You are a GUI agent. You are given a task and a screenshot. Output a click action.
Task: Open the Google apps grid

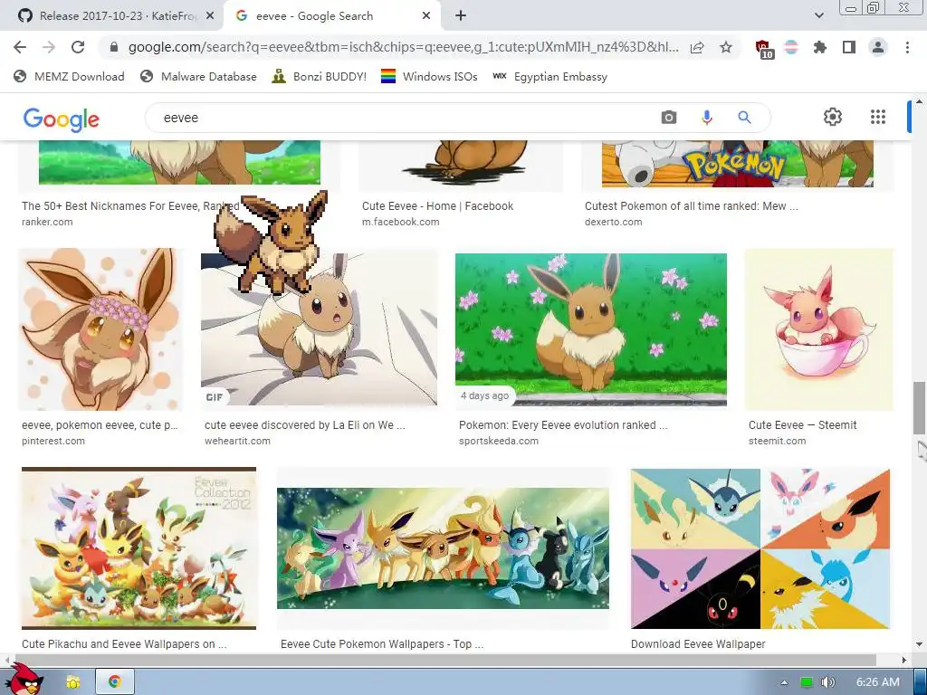tap(878, 117)
